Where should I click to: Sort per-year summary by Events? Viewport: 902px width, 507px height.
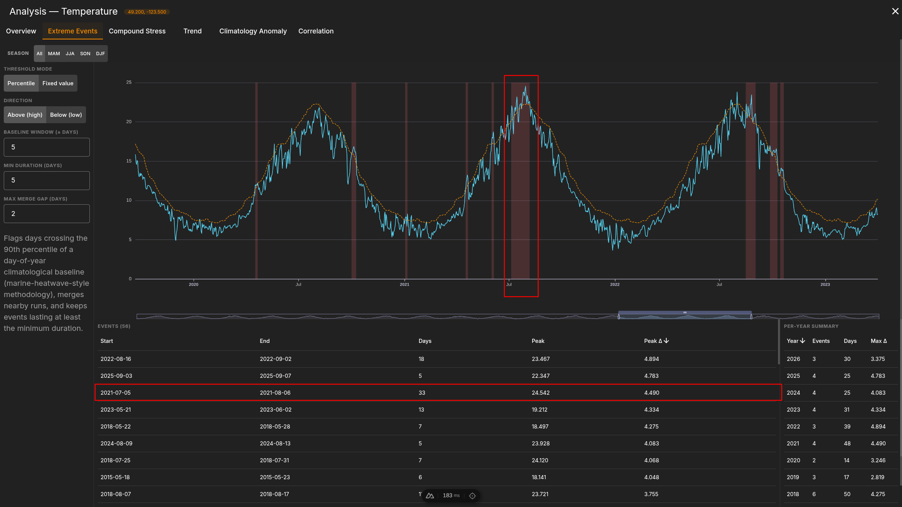click(x=821, y=341)
